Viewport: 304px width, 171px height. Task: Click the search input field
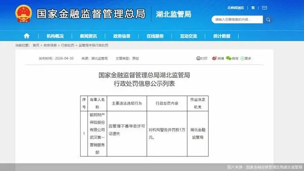click(x=237, y=19)
